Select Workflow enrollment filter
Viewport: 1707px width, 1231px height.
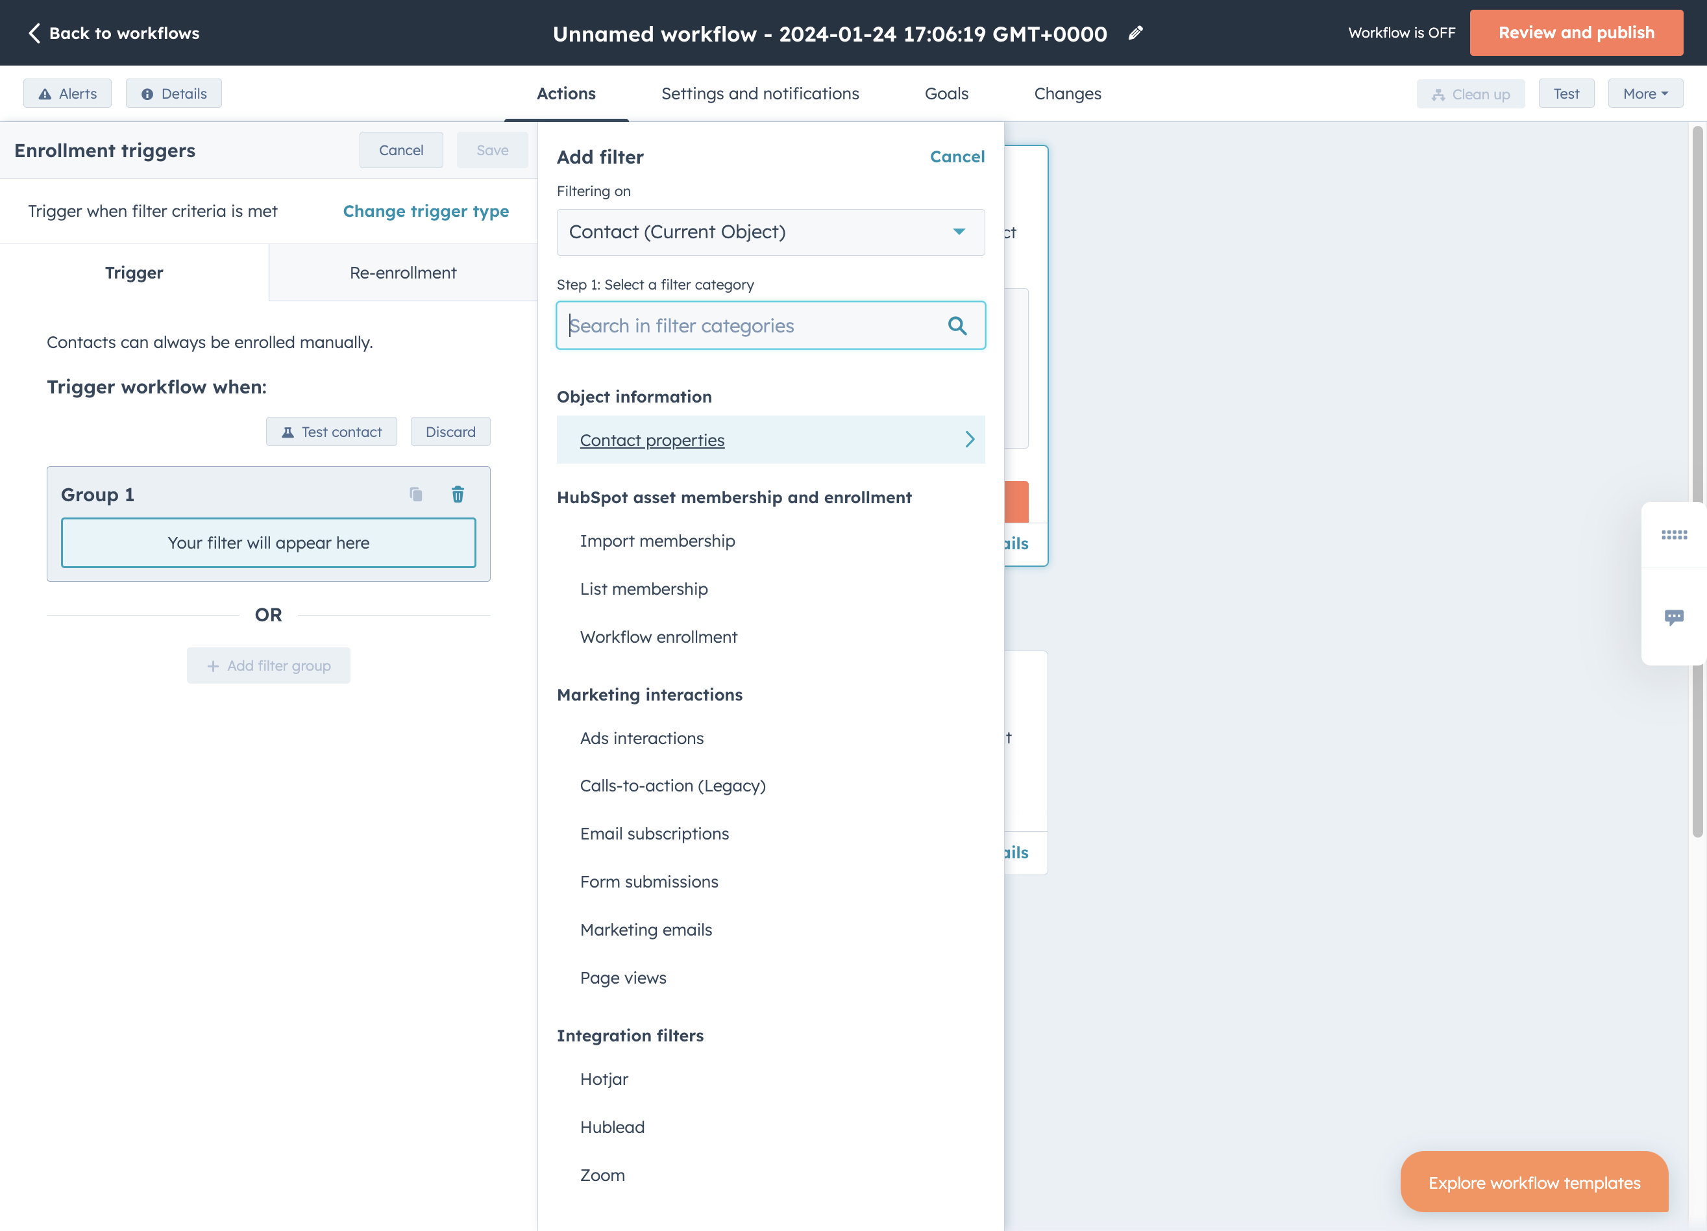[659, 637]
